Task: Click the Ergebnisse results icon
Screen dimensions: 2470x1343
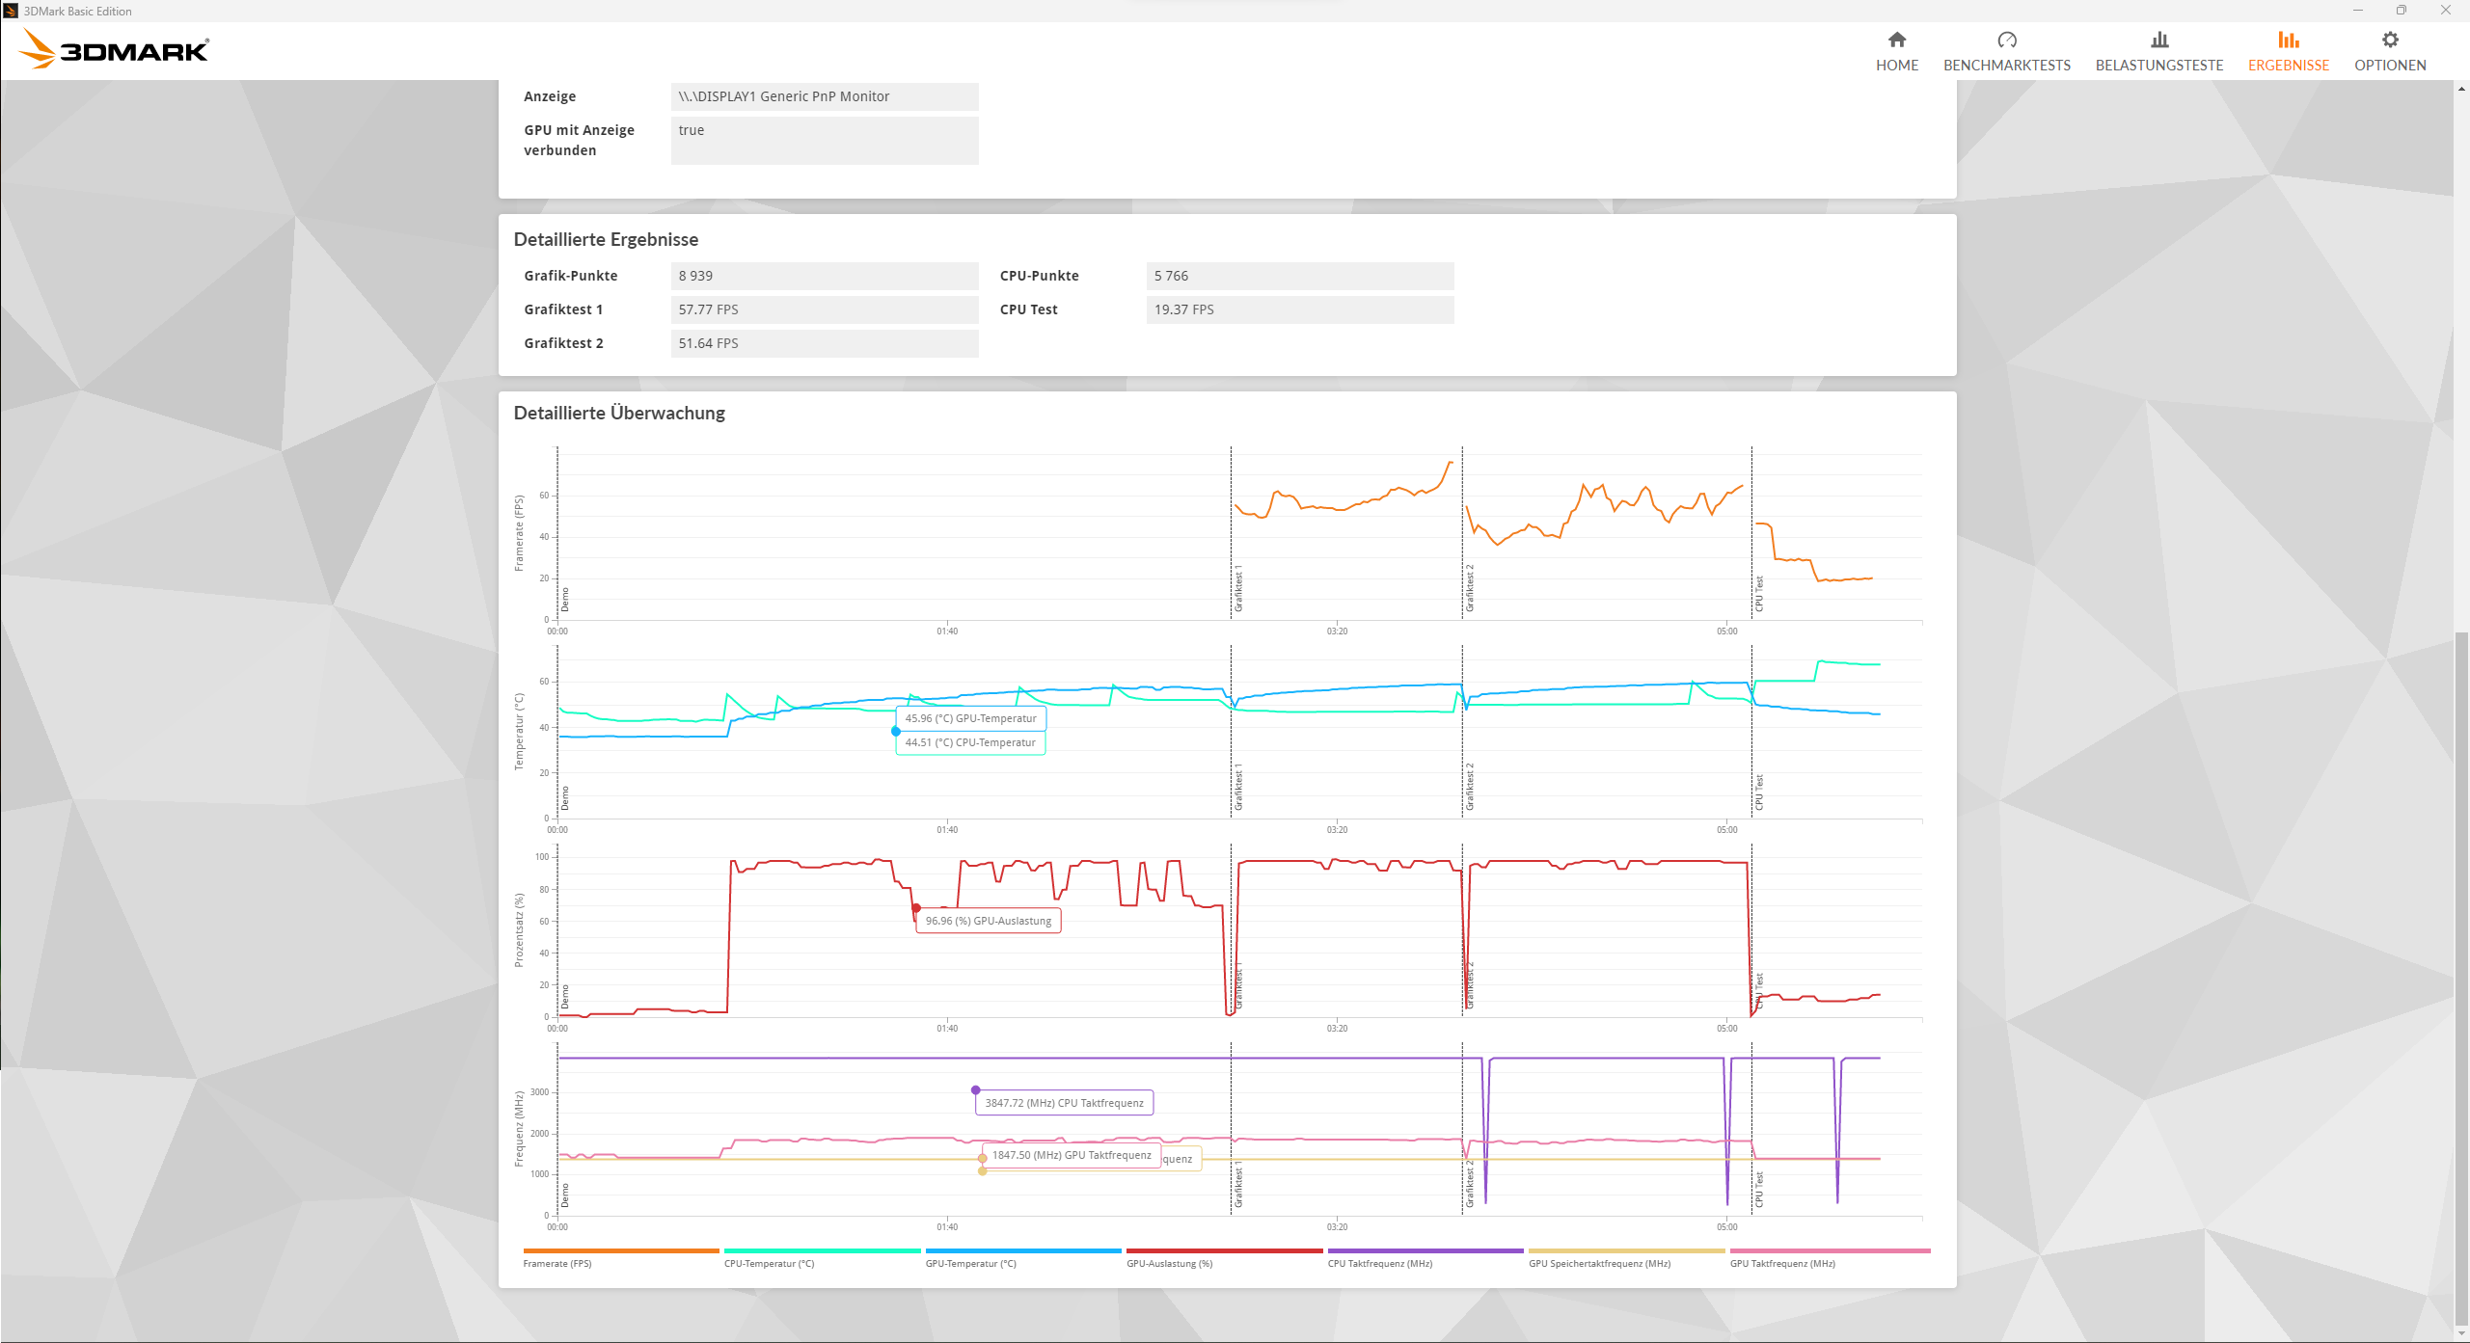Action: pos(2288,40)
